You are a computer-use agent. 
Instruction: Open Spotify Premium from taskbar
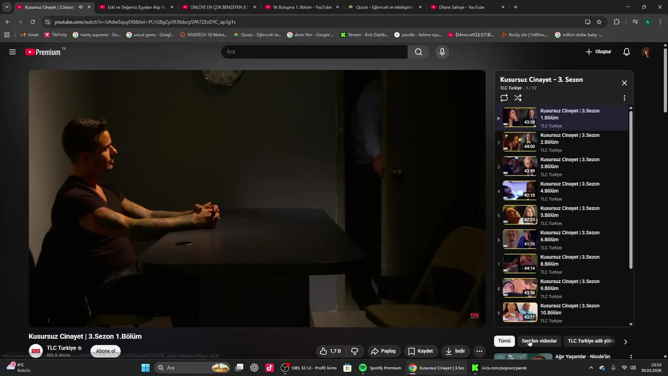pos(380,368)
